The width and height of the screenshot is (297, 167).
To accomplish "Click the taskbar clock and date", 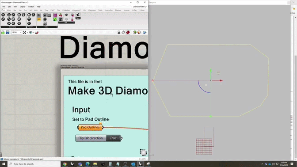I will [x=284, y=164].
